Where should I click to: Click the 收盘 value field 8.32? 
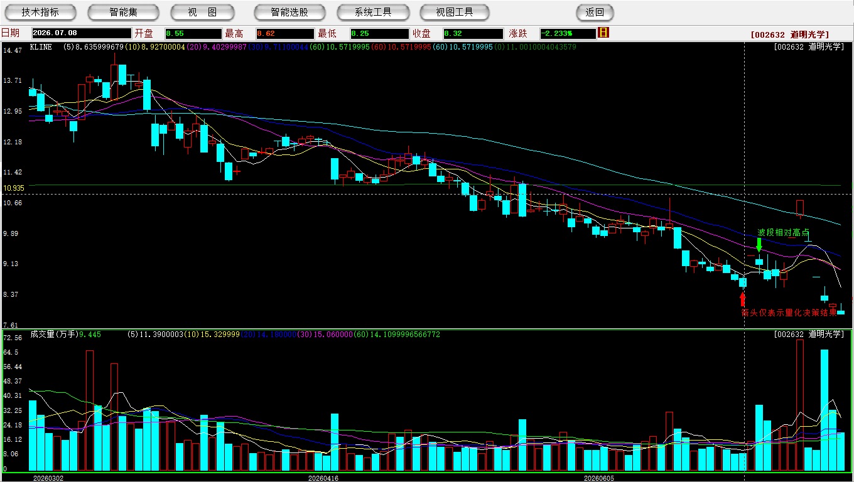coord(473,33)
